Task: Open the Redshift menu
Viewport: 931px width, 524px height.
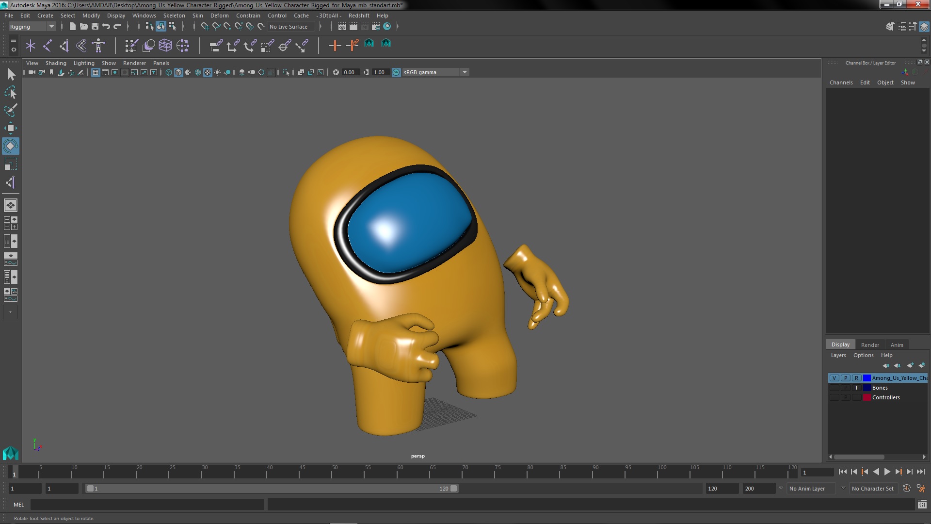Action: tap(359, 16)
